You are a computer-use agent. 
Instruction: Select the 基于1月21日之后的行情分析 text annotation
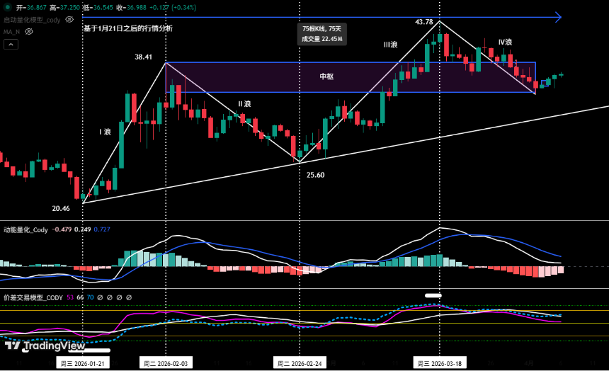tap(127, 28)
